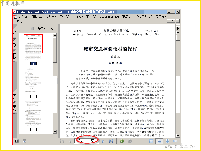Click the green previous view arrow
Viewport: 201px width, 151px height.
coord(122,141)
